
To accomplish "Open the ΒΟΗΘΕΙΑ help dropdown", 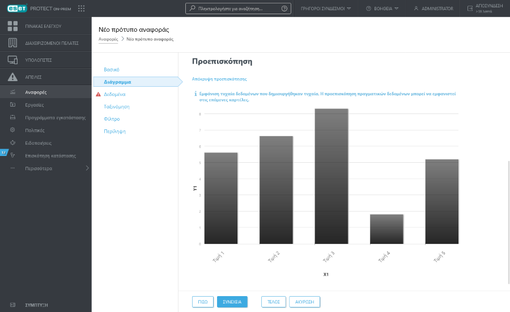I will (x=382, y=9).
